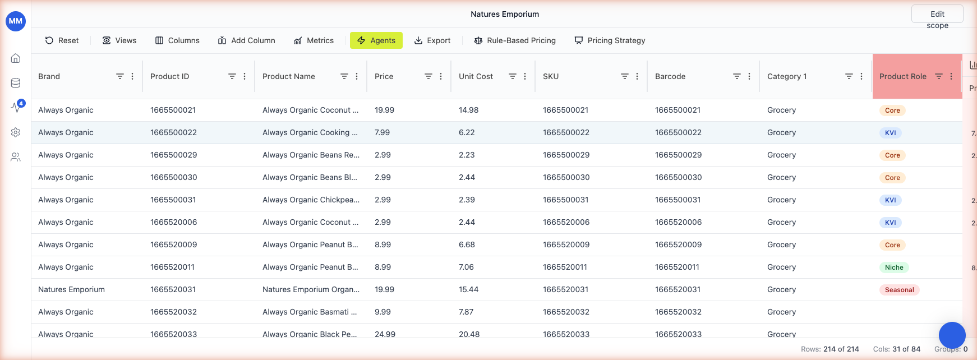Click the Reset toolbar button
This screenshot has width=977, height=360.
tap(62, 40)
